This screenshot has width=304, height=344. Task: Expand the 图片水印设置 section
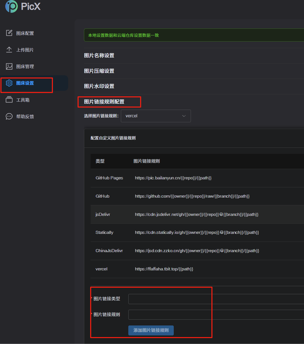click(99, 86)
